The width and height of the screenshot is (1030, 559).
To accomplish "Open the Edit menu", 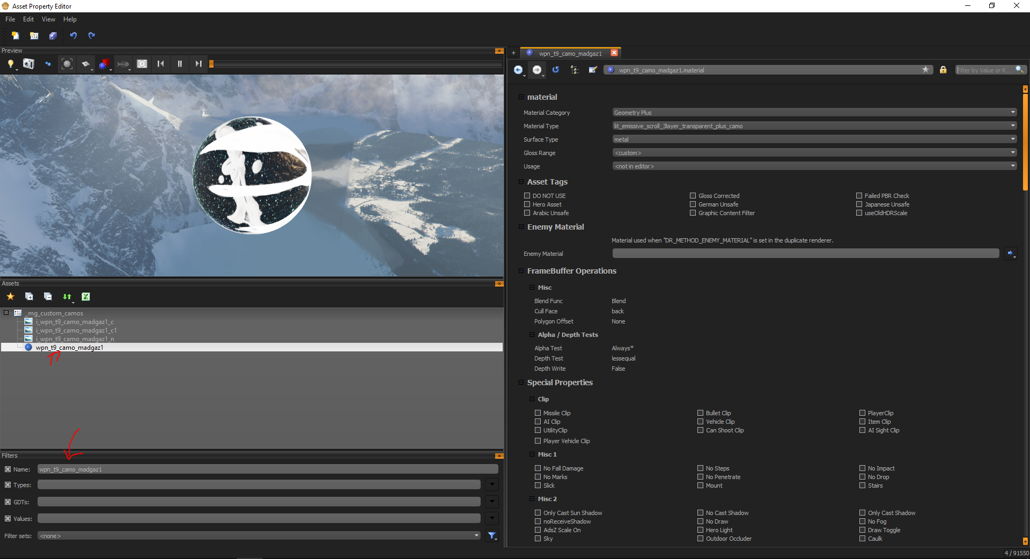I will [x=28, y=19].
